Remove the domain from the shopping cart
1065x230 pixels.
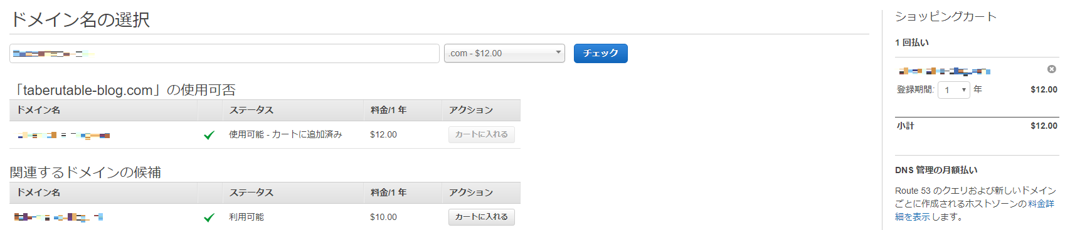(1052, 69)
